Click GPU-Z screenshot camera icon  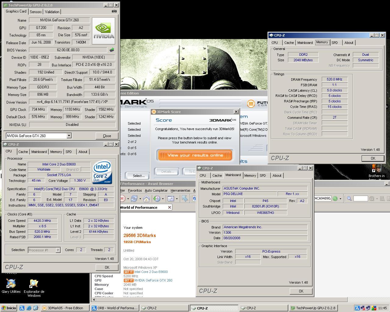tap(114, 11)
